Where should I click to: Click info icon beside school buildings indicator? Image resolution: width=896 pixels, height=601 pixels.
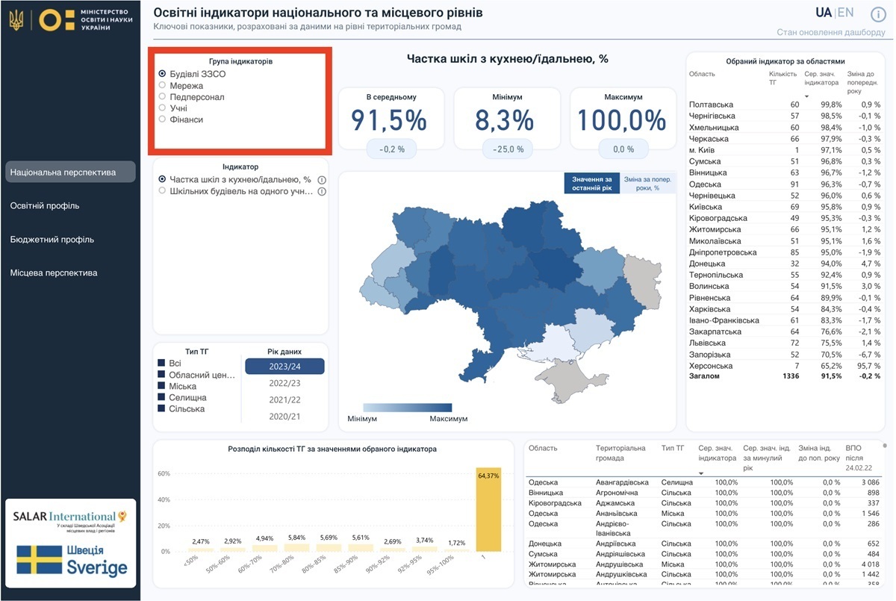322,192
